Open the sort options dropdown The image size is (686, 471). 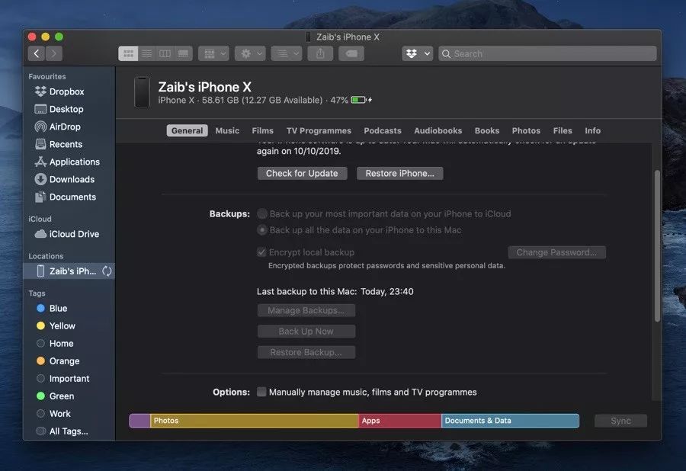point(287,53)
